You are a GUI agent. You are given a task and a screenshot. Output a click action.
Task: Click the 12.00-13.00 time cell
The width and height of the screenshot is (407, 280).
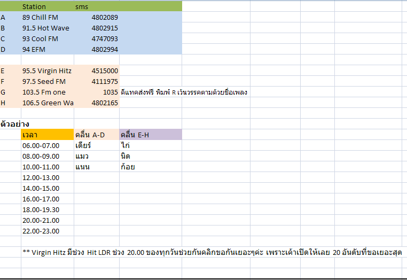pyautogui.click(x=48, y=177)
